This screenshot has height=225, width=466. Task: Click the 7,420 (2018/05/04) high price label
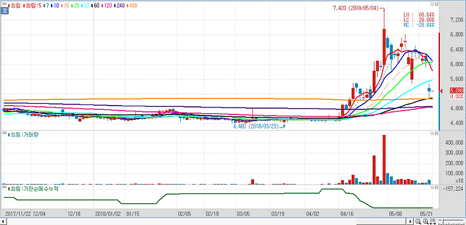(x=356, y=8)
